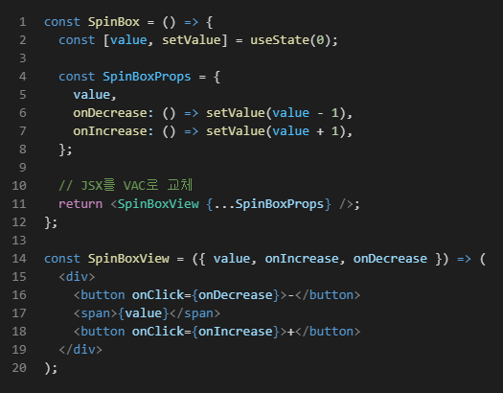
Task: Click line number 3 in the gutter
Action: (22, 58)
